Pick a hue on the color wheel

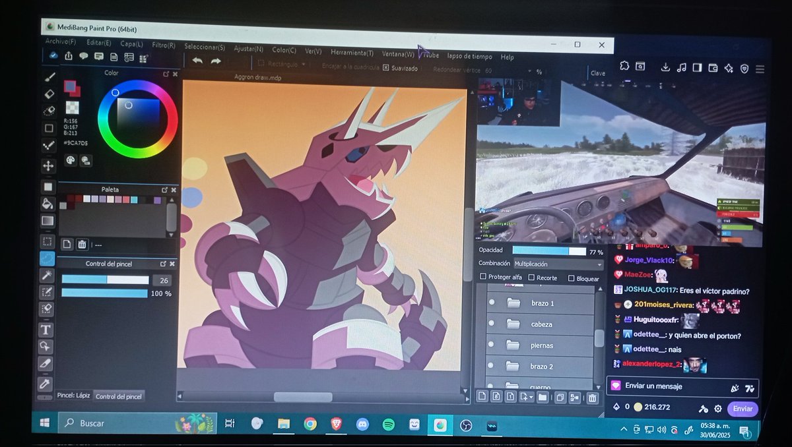pyautogui.click(x=138, y=120)
